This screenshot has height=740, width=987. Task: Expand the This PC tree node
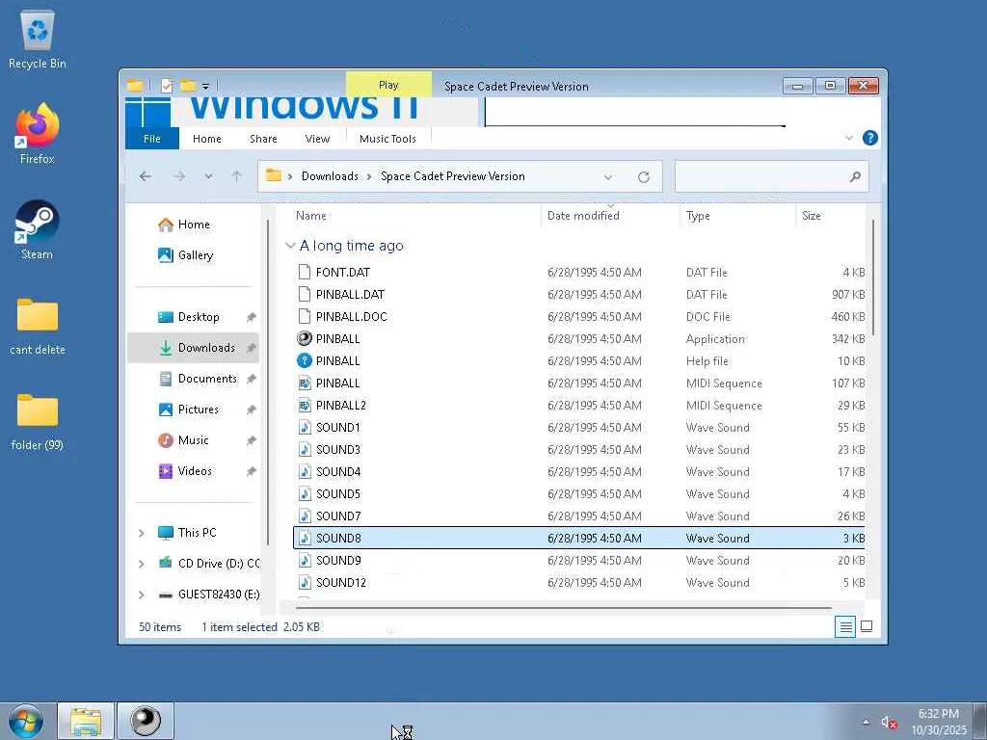click(x=142, y=533)
